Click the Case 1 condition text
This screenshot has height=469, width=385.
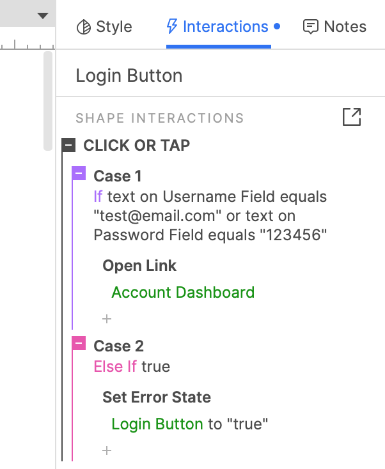point(210,215)
